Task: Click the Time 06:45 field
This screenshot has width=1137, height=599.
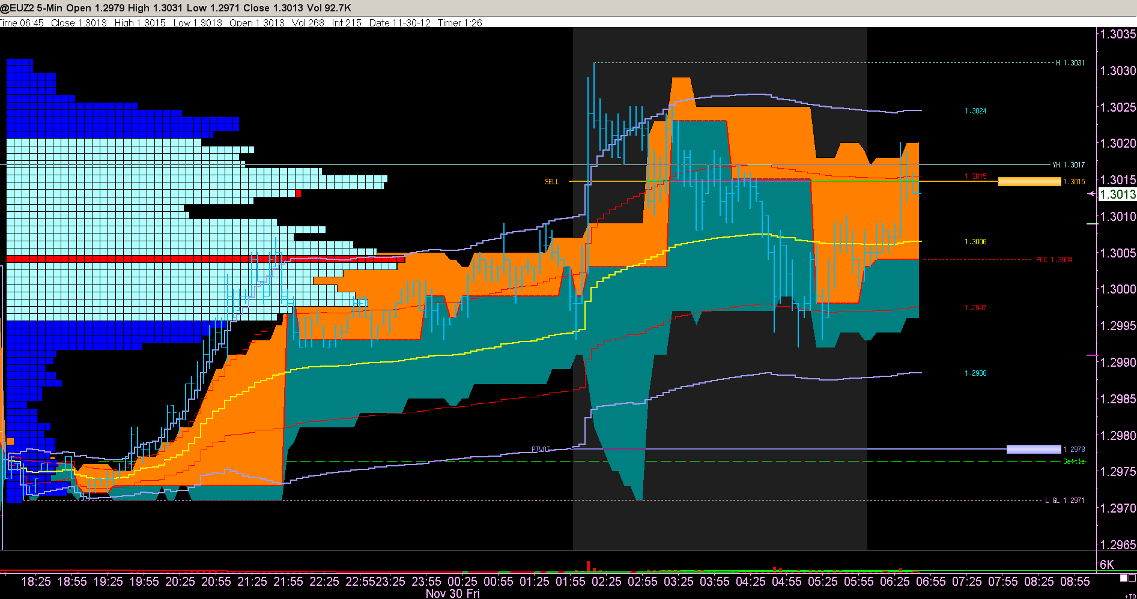Action: (x=22, y=23)
